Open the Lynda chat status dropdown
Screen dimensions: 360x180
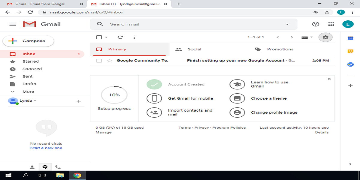35,101
